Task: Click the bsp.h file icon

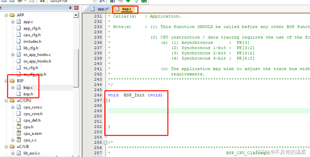Action: tap(19, 94)
